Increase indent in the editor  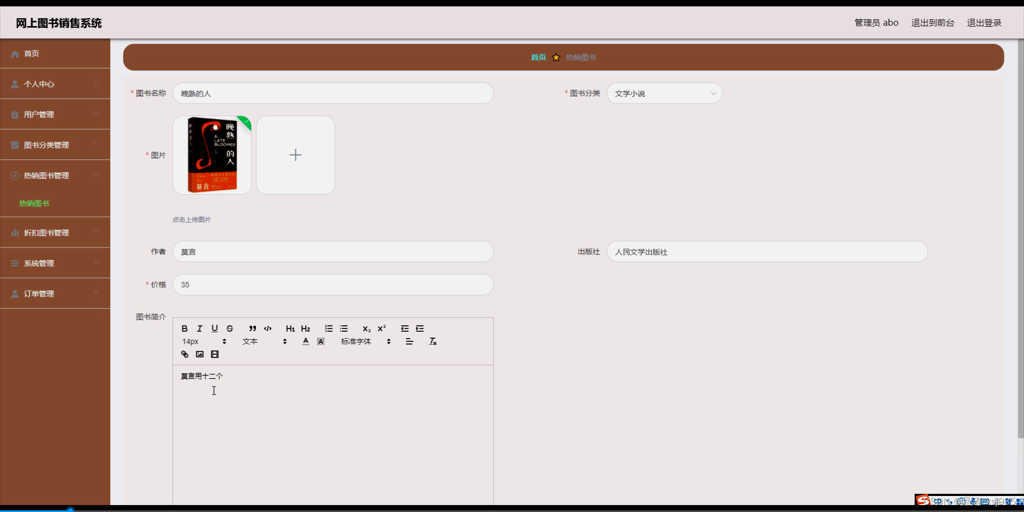[420, 329]
